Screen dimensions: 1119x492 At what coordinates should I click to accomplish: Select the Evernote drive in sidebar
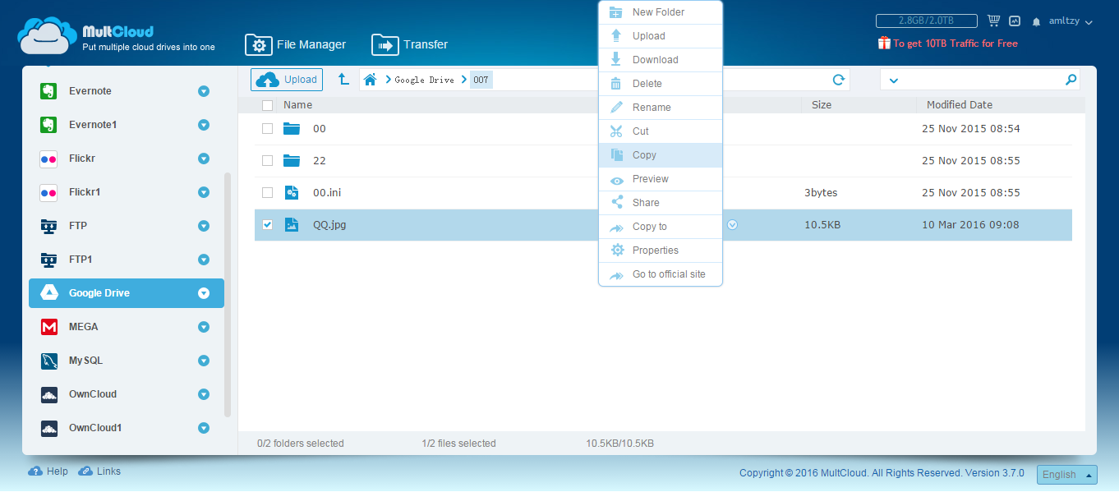coord(127,91)
